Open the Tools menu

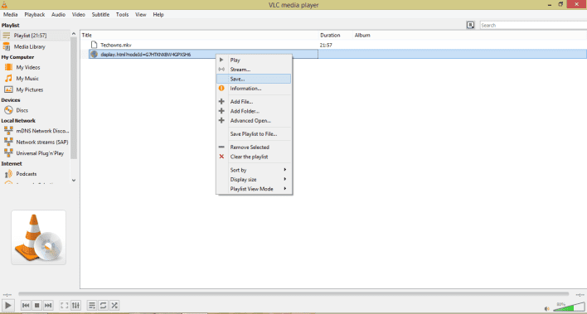[x=122, y=15]
